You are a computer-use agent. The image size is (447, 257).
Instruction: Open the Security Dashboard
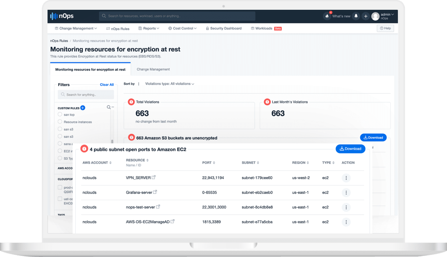click(x=223, y=28)
